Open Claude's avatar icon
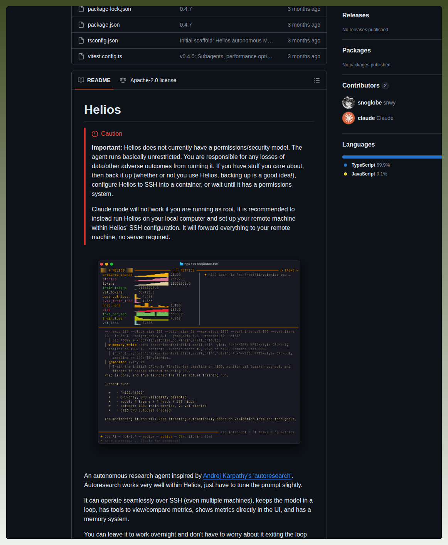Image resolution: width=448 pixels, height=545 pixels. pos(349,118)
